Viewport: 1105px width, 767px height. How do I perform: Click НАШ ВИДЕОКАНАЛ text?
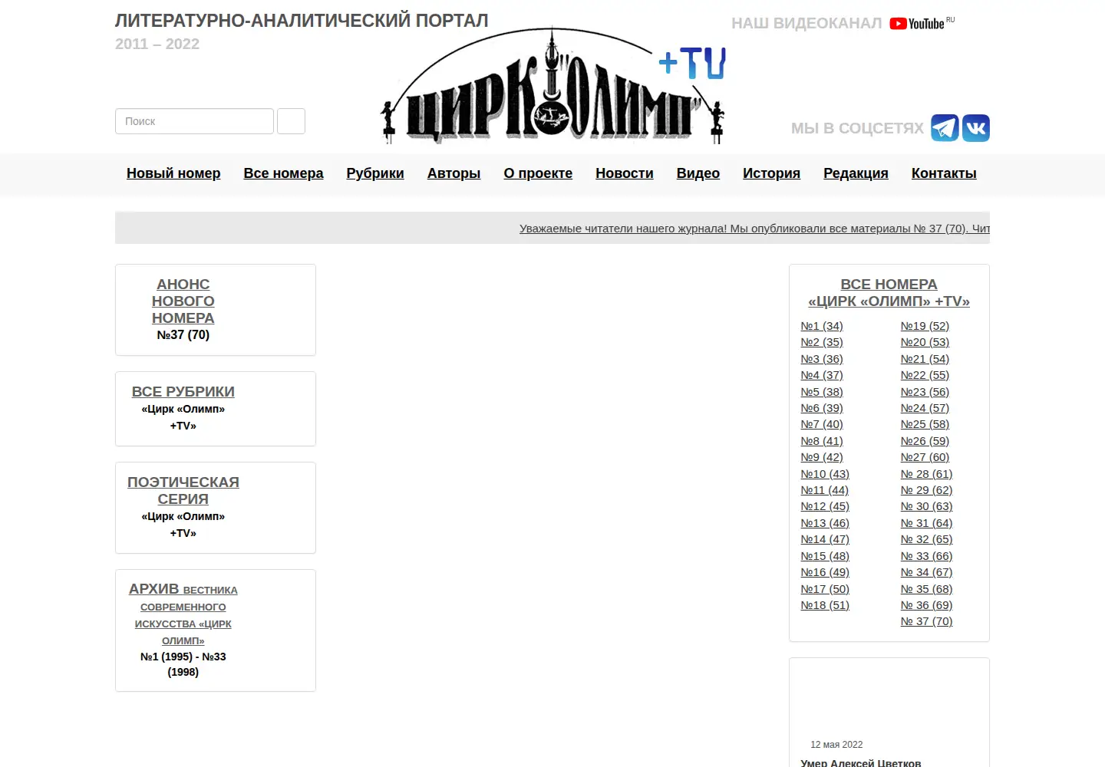click(x=806, y=24)
